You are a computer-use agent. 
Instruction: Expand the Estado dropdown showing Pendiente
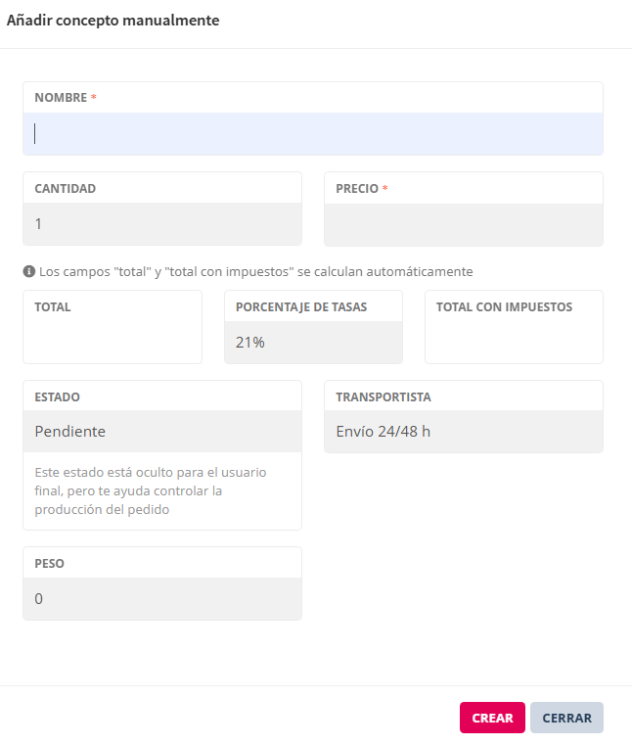click(x=162, y=432)
